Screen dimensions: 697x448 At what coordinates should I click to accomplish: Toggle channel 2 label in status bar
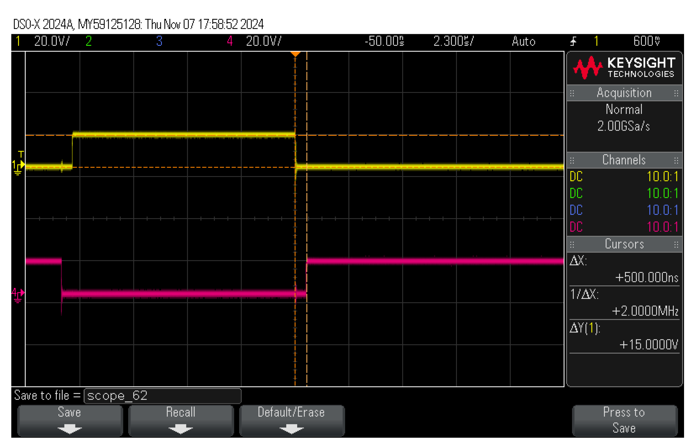coord(89,42)
